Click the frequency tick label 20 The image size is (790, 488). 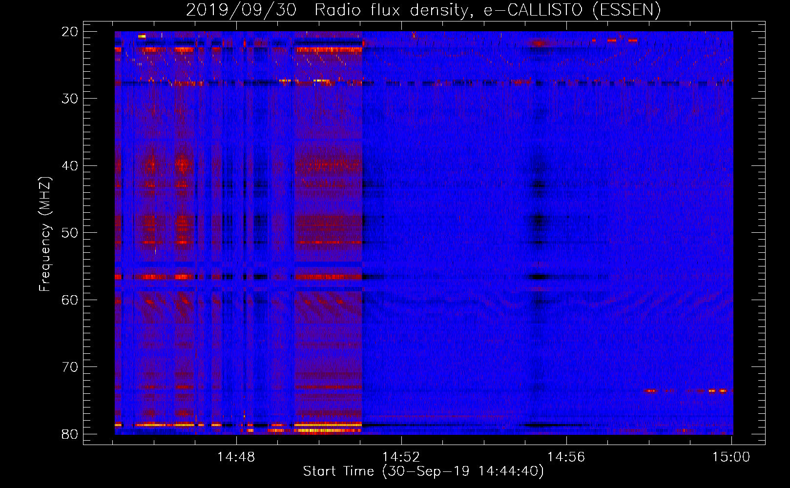point(70,32)
